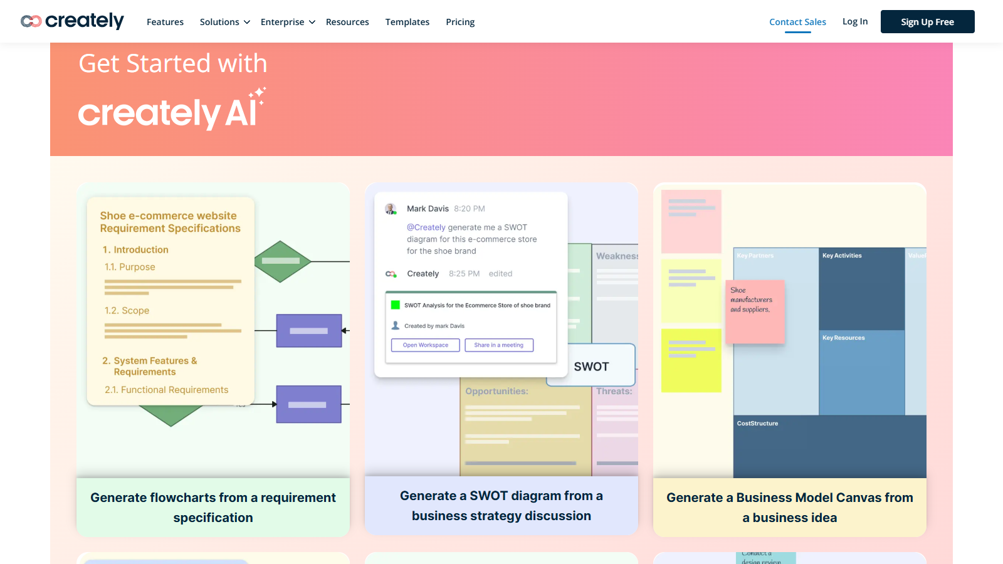Click the green diamond decision shape
The width and height of the screenshot is (1003, 564).
[283, 261]
